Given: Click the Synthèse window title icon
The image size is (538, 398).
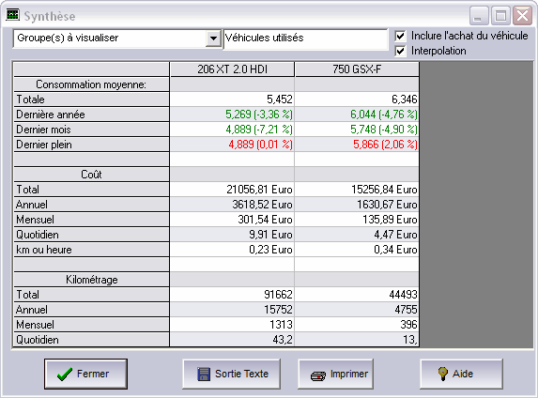Looking at the screenshot, I should 13,15.
